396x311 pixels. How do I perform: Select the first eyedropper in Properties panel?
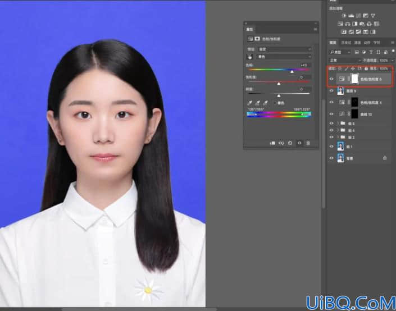pos(249,103)
